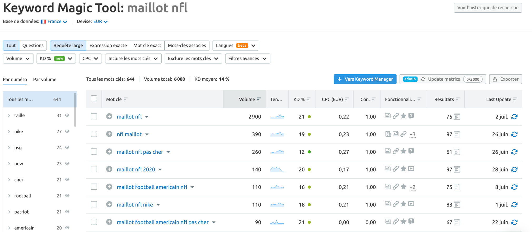The image size is (532, 232).
Task: Open the 'maillot nfl 2020' keyword link
Action: pyautogui.click(x=136, y=170)
